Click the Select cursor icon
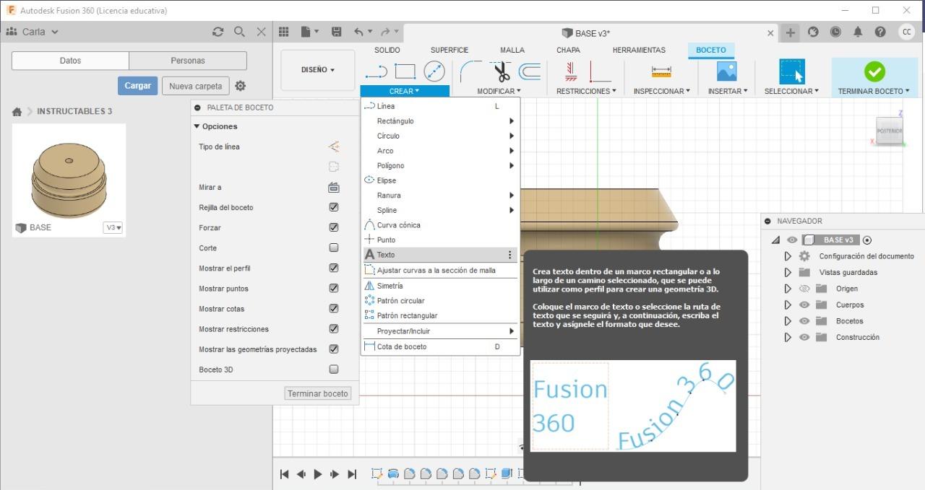This screenshot has height=490, width=925. [x=792, y=71]
